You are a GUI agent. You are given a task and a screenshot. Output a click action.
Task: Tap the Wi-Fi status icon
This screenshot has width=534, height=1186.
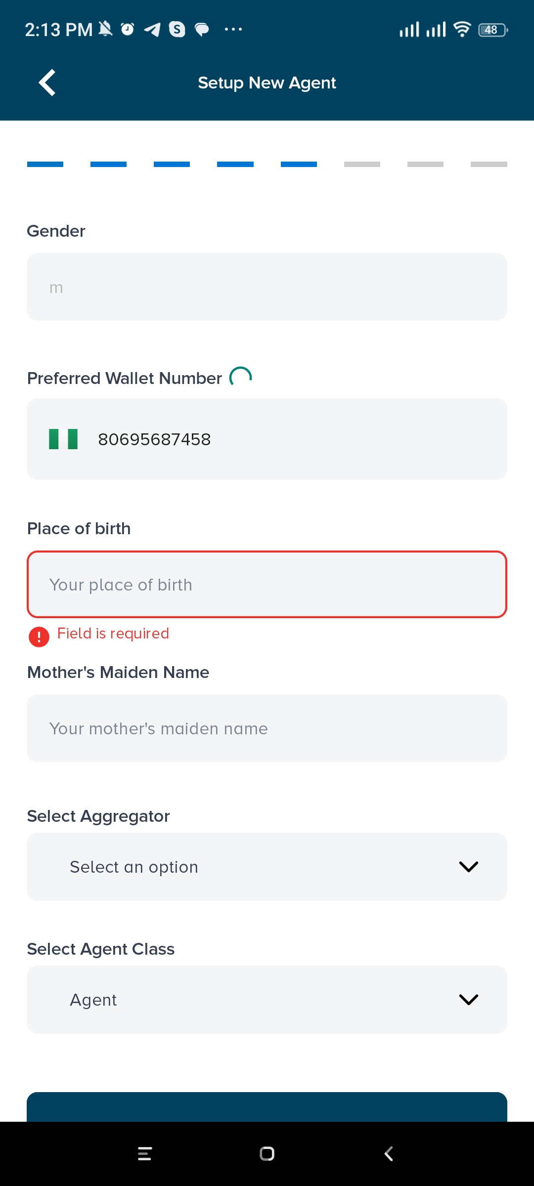point(462,30)
